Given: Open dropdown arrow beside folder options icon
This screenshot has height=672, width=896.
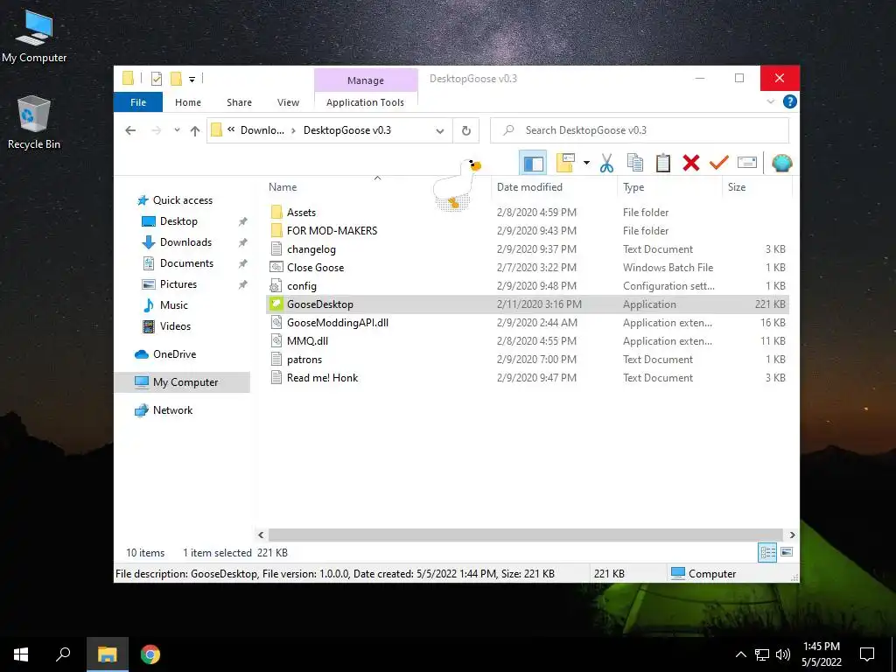Looking at the screenshot, I should [586, 163].
